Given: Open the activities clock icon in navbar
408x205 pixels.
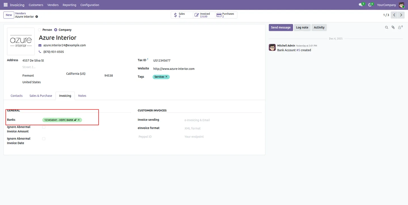Looking at the screenshot, I should point(370,5).
